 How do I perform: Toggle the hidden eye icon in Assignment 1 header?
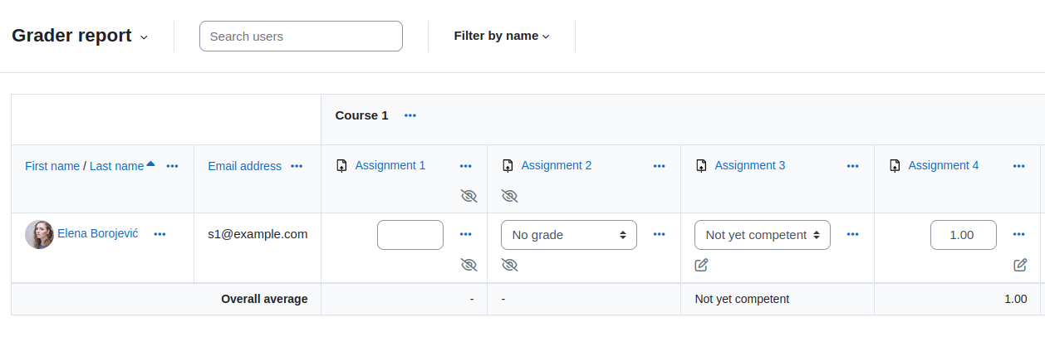pos(469,196)
